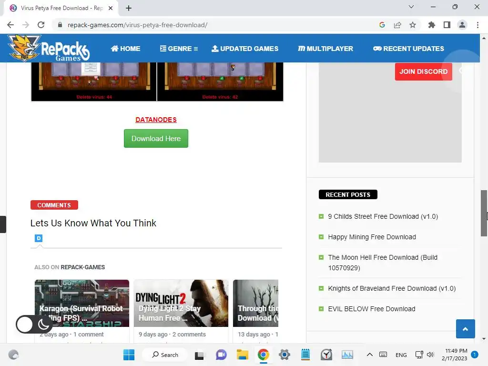488x366 pixels.
Task: Open Chrome profile avatar
Action: [x=462, y=25]
